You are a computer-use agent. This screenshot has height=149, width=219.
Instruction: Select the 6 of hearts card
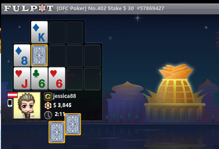(57, 79)
